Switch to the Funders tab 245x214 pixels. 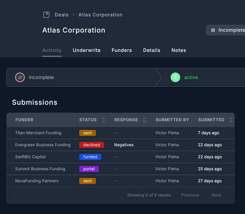coord(122,50)
